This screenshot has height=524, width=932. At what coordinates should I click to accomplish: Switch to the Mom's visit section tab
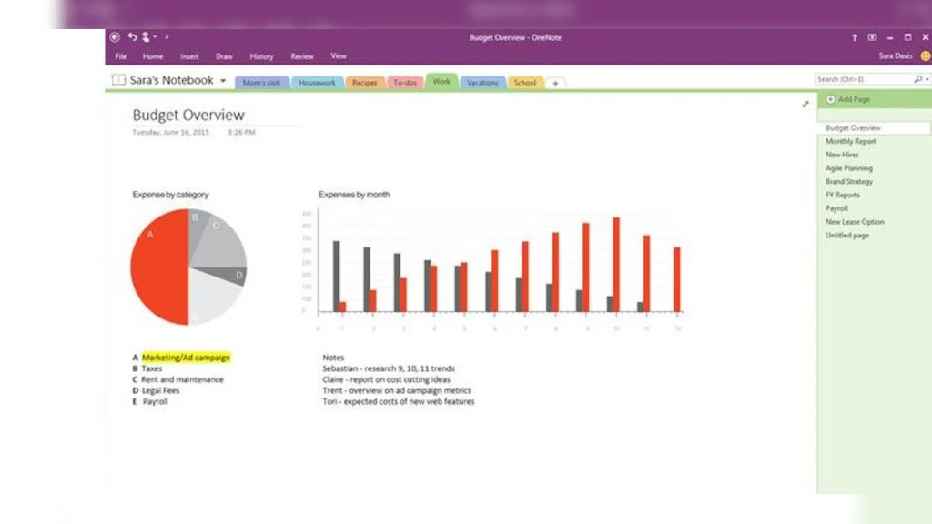coord(261,83)
